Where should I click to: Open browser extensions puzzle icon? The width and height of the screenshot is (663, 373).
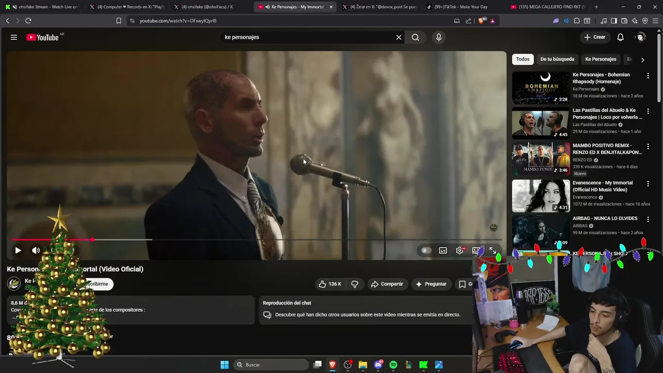click(x=576, y=21)
